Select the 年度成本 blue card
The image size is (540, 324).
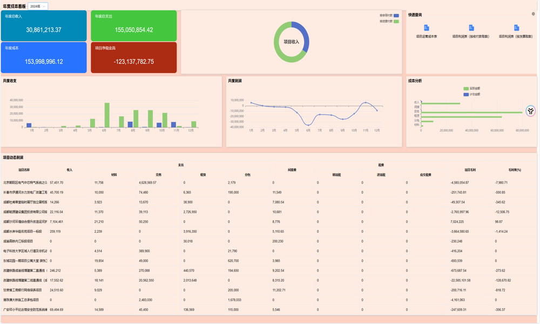pyautogui.click(x=44, y=57)
